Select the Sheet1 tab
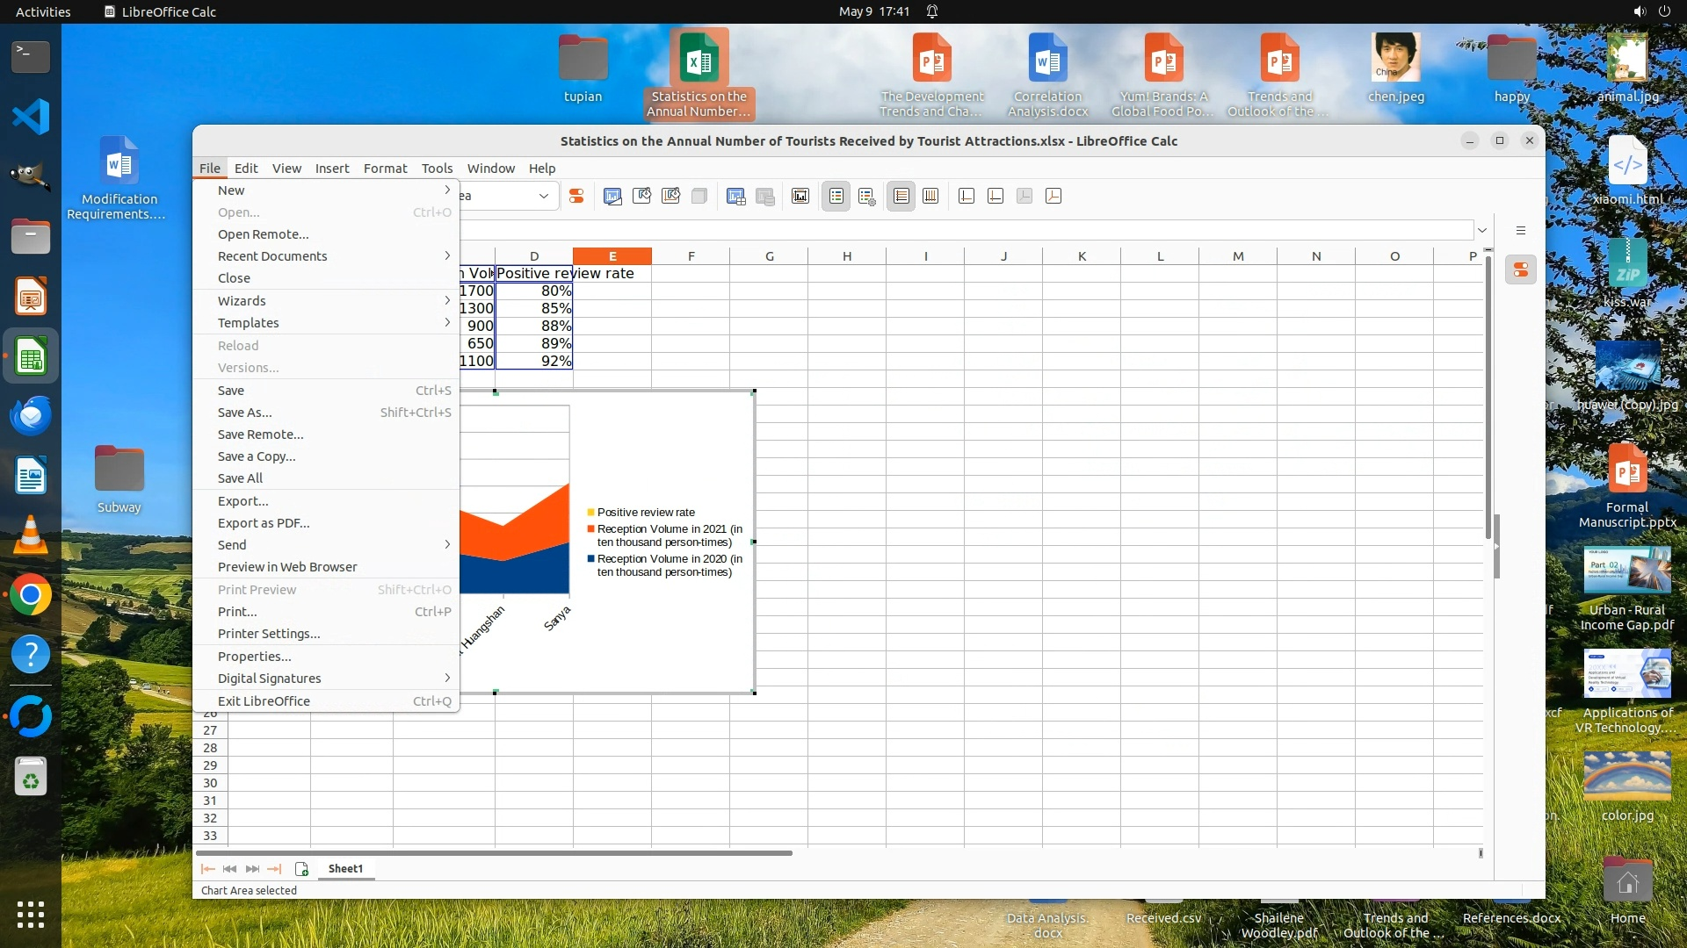Screen dimensions: 1687x948 tap(345, 869)
